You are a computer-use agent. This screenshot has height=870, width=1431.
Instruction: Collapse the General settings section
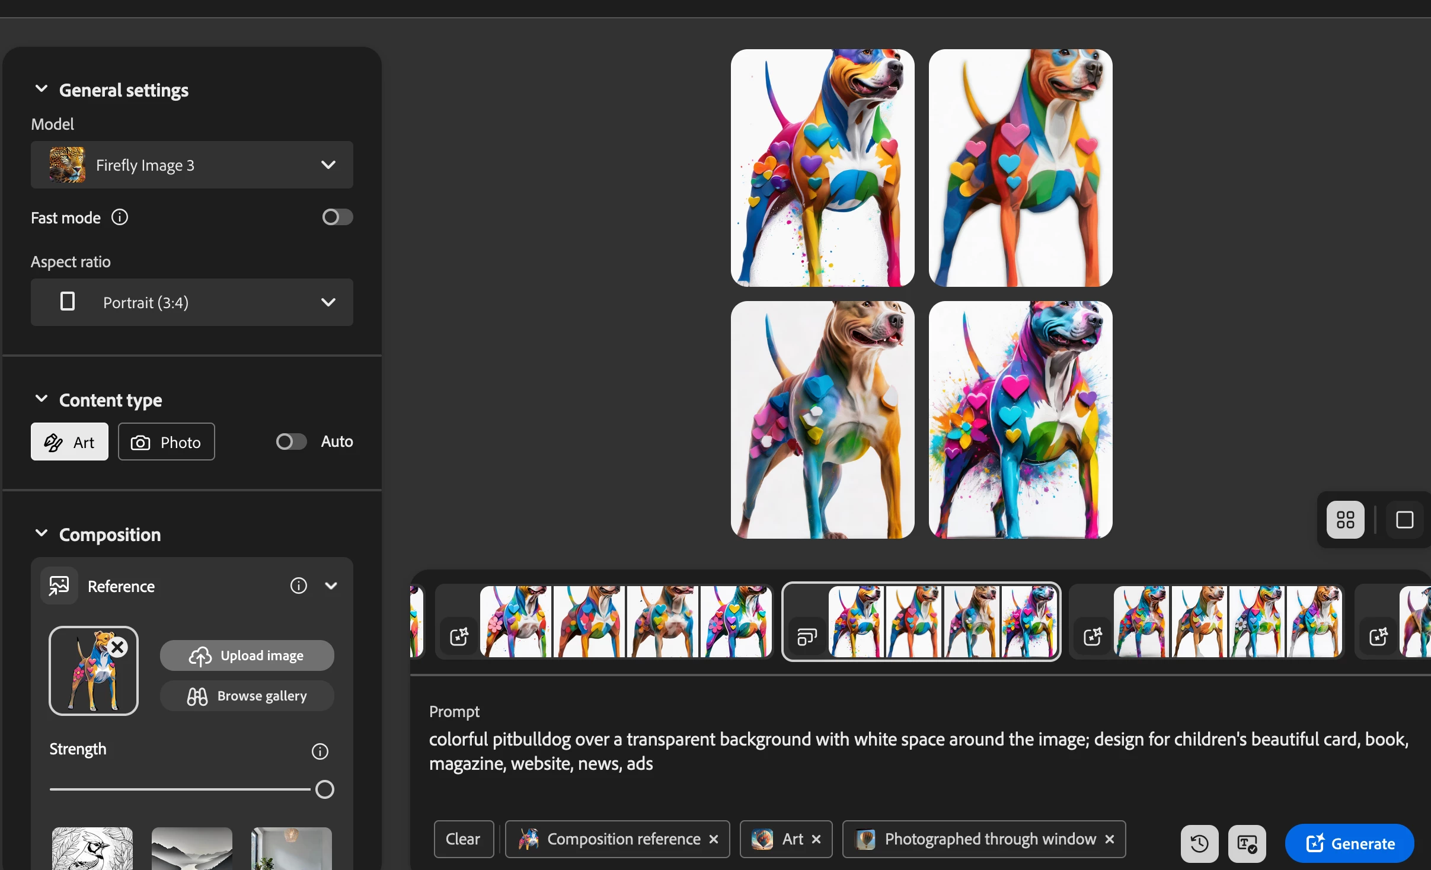point(41,89)
